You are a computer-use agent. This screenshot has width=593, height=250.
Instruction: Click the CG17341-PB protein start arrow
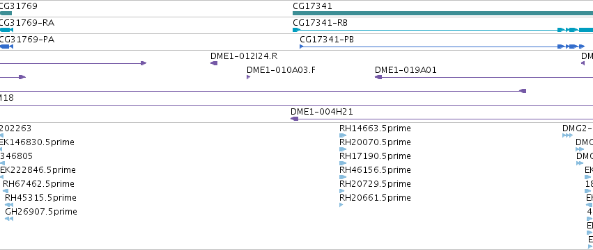[302, 47]
